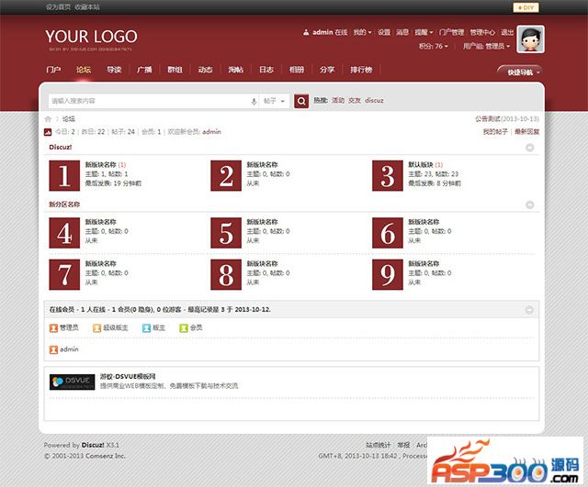This screenshot has height=487, width=588.
Task: Click the 设置 link in header
Action: [x=384, y=33]
